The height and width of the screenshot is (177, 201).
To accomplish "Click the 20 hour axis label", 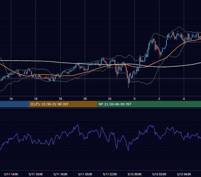I will [85, 99].
